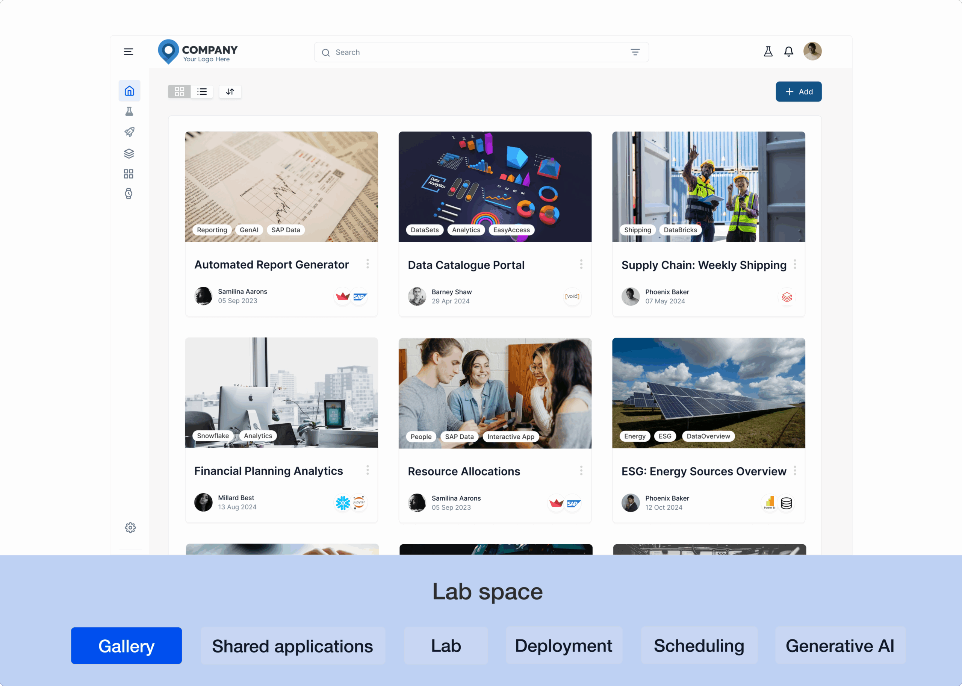Click Databricks icon on Supply Chain card
Viewport: 962px width, 686px height.
click(787, 297)
